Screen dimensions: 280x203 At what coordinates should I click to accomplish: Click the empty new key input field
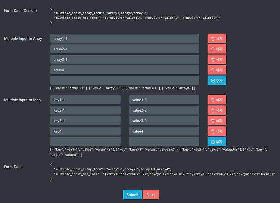pyautogui.click(x=85, y=141)
